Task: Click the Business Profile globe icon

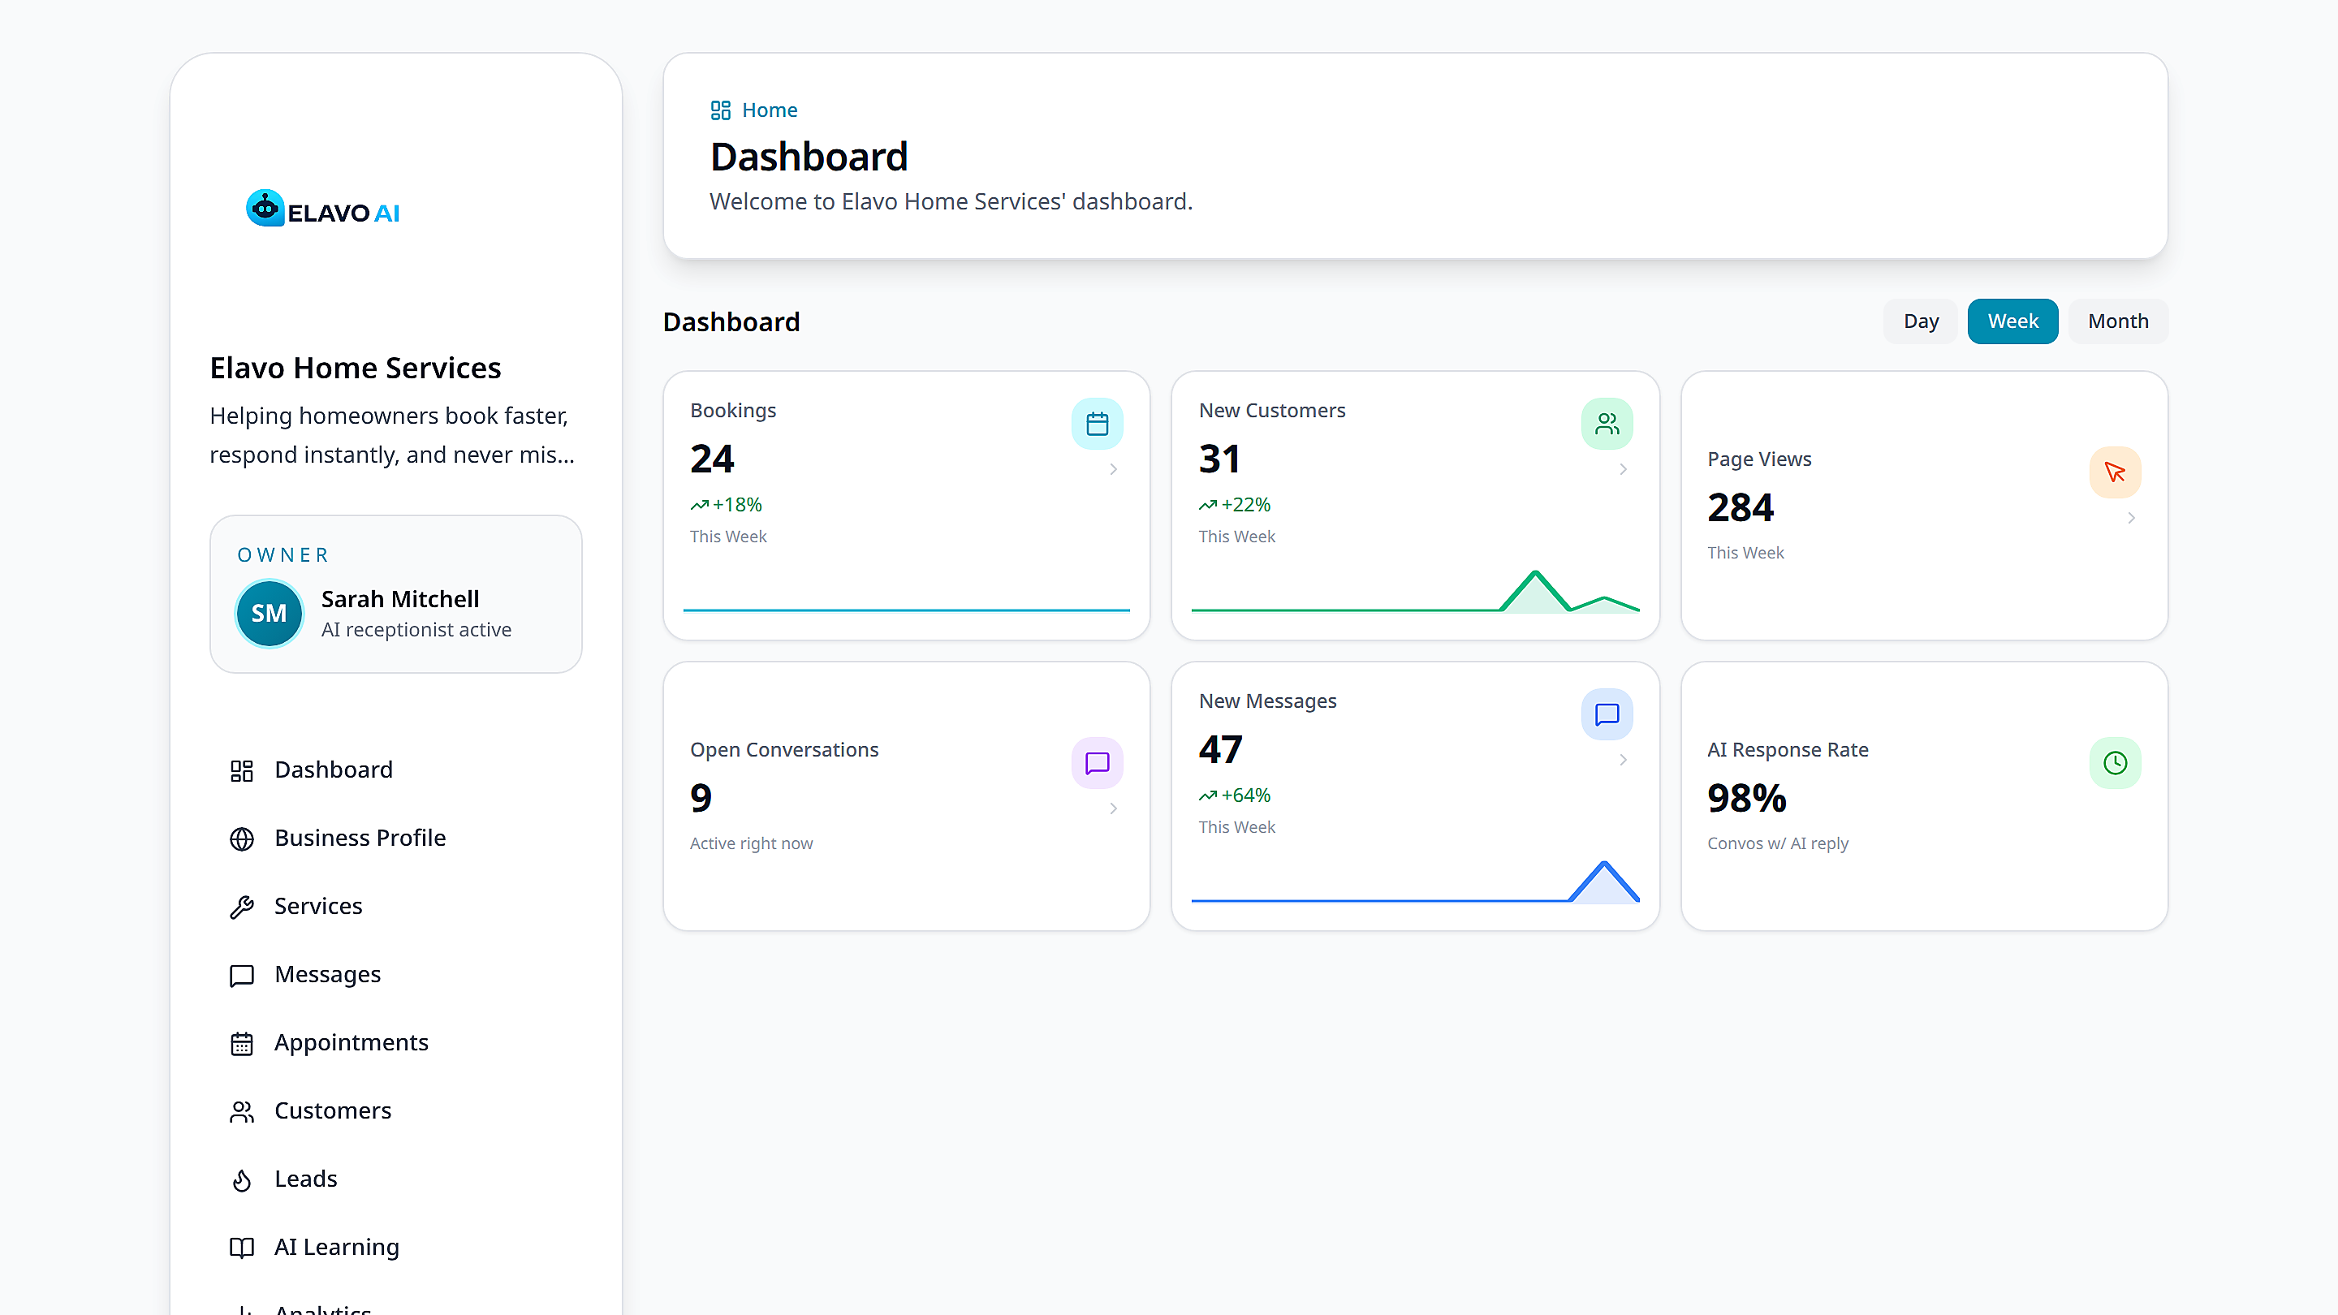Action: 241,839
